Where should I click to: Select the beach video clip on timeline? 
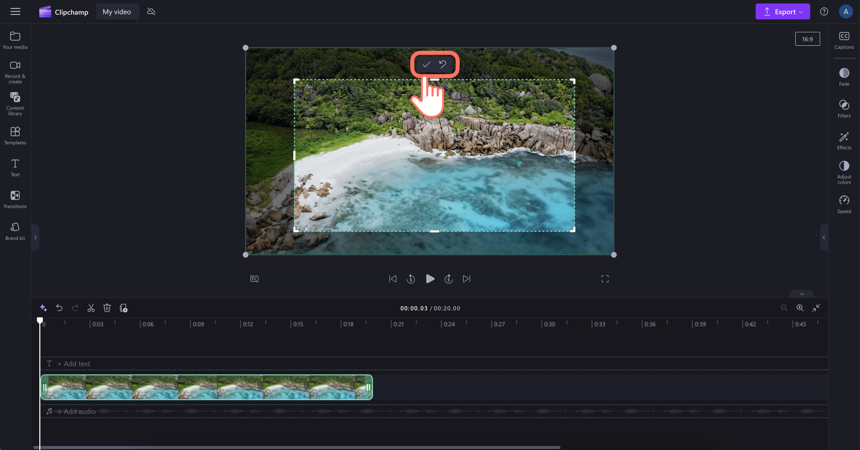(206, 387)
